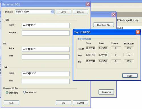Click the Trade price value 1.49741
The height and width of the screenshot is (109, 142).
tap(103, 48)
